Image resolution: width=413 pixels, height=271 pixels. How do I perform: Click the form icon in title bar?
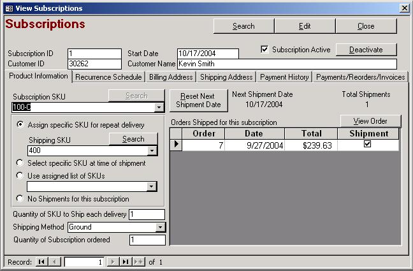click(8, 8)
